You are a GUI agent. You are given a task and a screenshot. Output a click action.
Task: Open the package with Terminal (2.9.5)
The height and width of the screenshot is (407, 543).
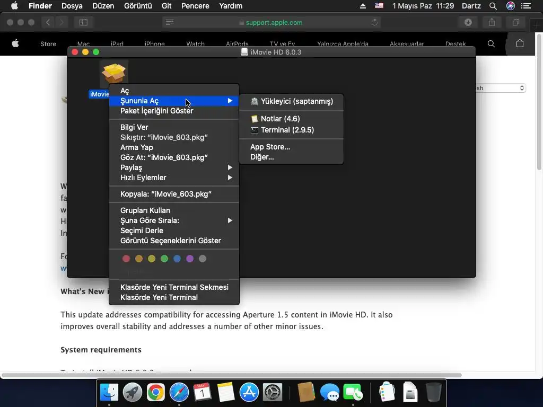(x=291, y=130)
